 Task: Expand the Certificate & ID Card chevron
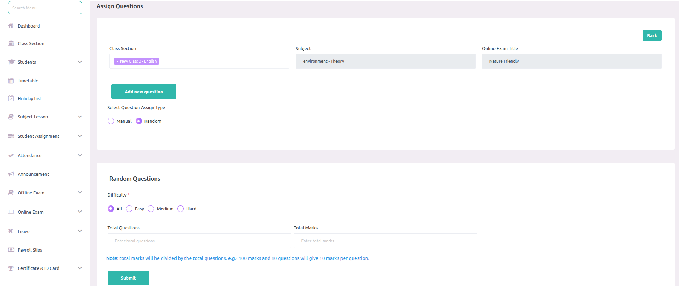click(x=80, y=268)
